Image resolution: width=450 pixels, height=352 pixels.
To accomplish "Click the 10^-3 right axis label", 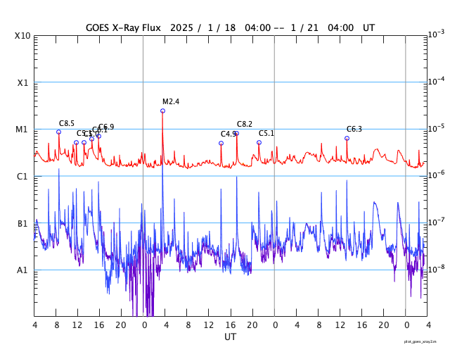I will [436, 34].
